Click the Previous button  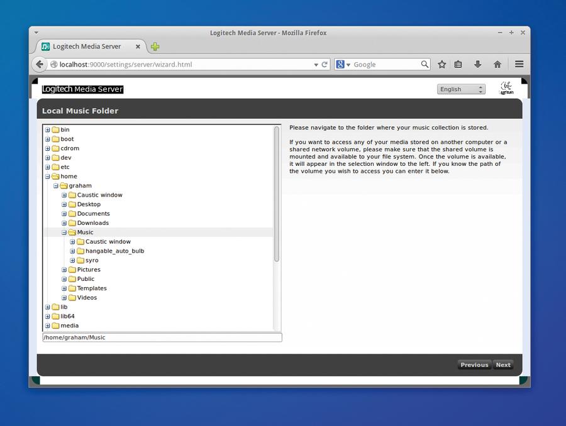(474, 364)
